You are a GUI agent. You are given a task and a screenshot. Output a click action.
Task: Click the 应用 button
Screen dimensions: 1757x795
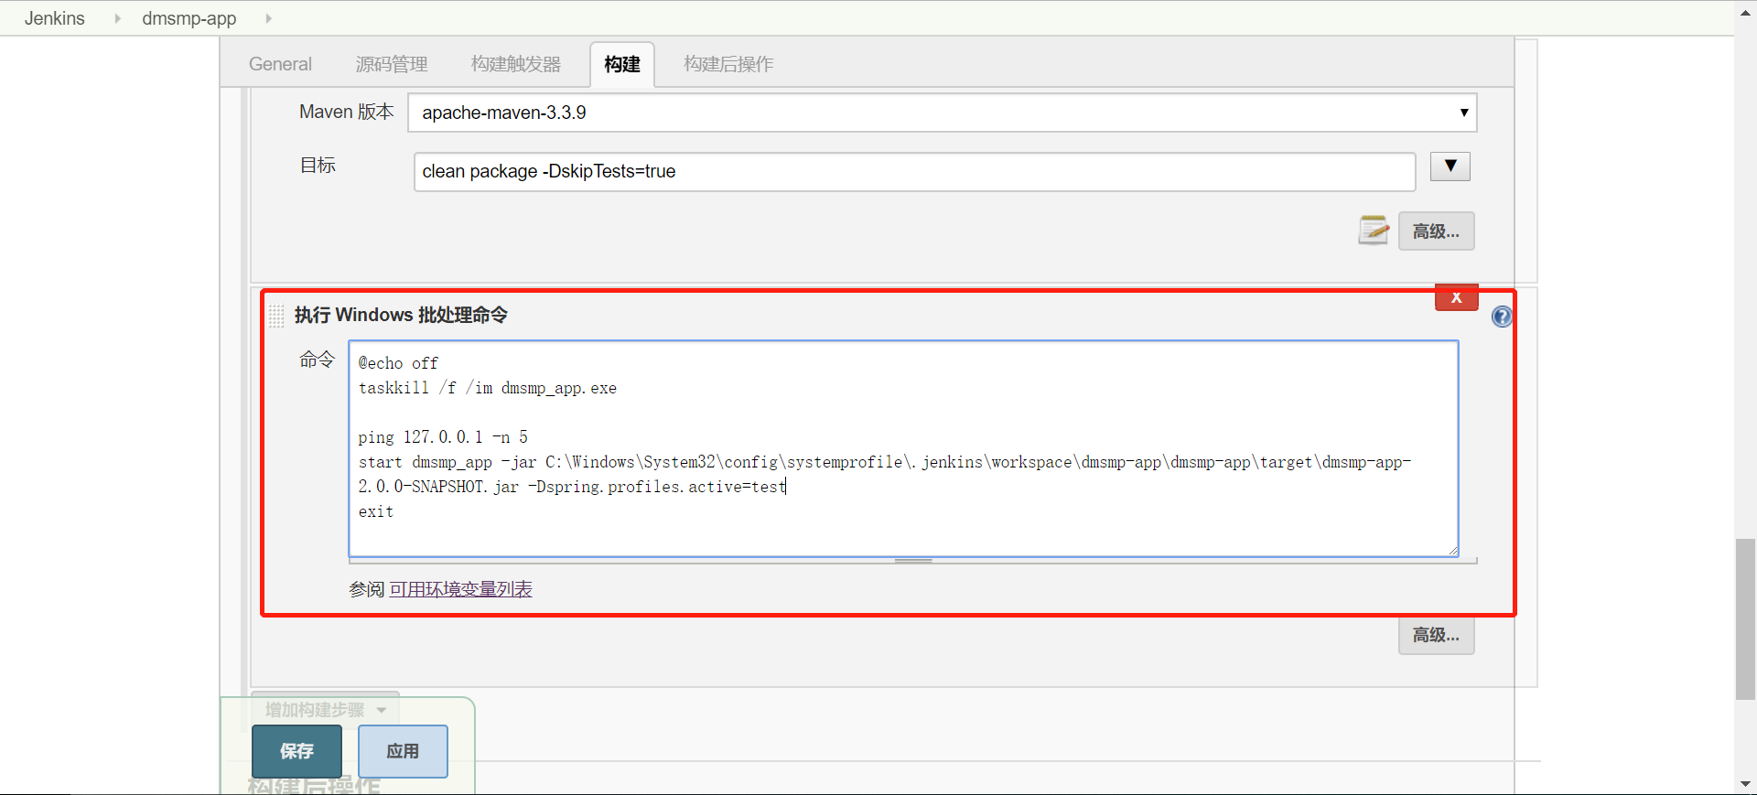click(x=403, y=751)
